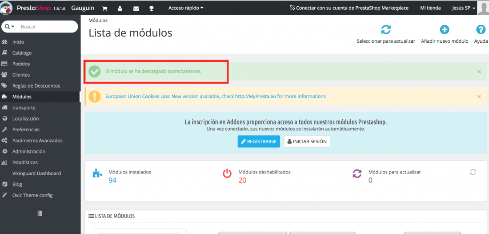Dismiss the green success message
Screen dimensions: 489x234
479,72
